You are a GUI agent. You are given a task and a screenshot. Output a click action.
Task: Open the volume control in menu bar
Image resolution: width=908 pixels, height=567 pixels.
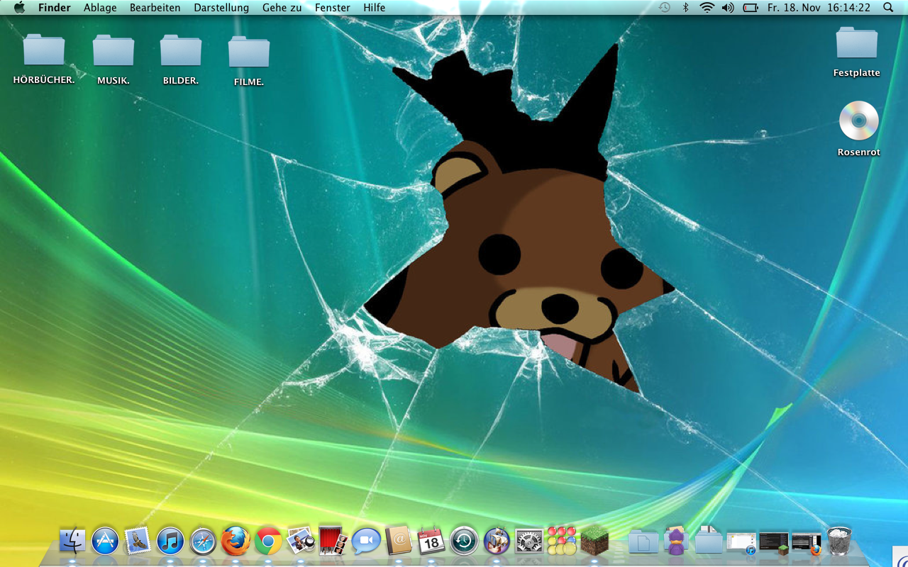click(x=728, y=8)
